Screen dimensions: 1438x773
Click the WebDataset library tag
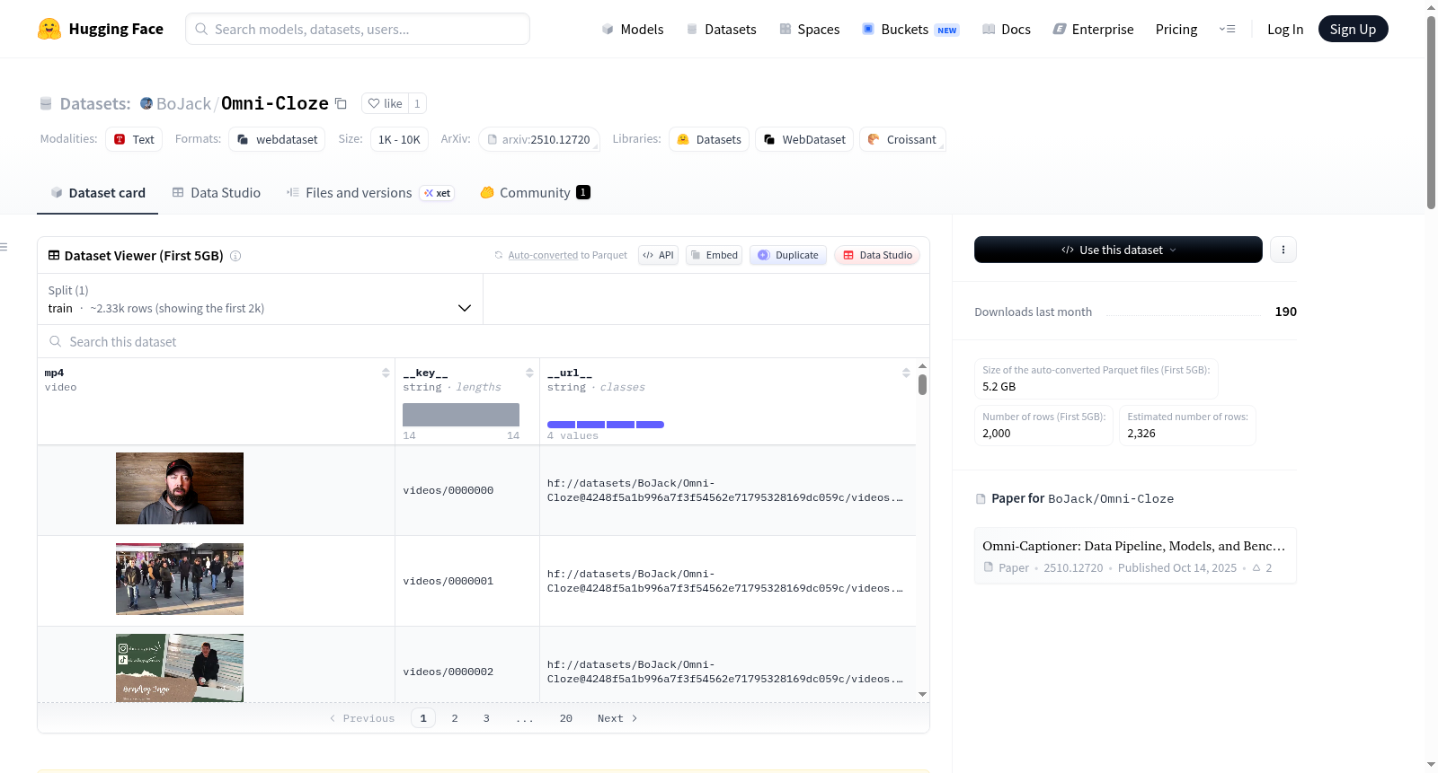[x=804, y=139]
